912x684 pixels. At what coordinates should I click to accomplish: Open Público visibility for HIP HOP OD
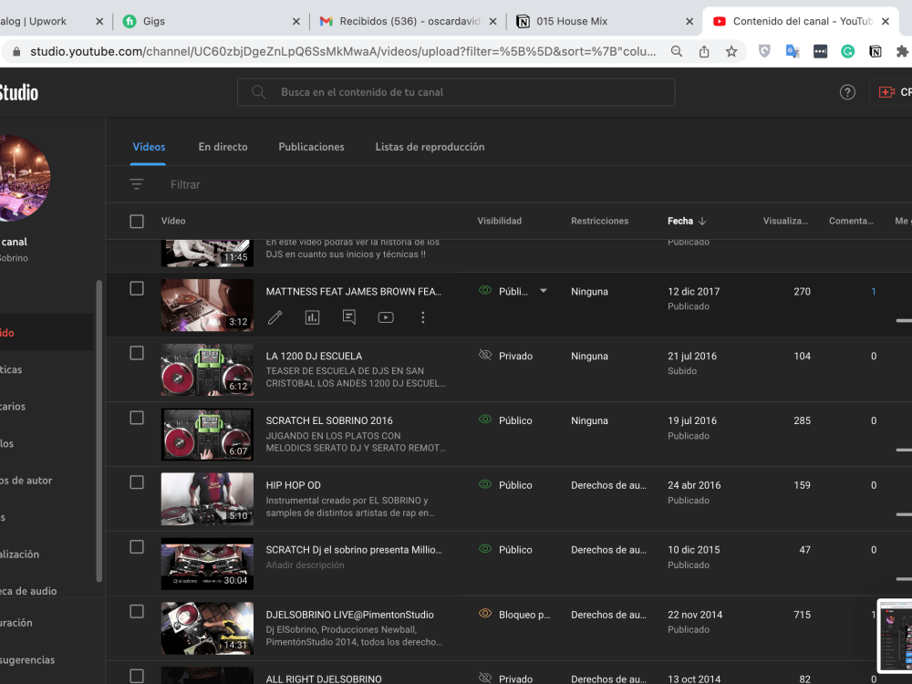click(x=505, y=484)
